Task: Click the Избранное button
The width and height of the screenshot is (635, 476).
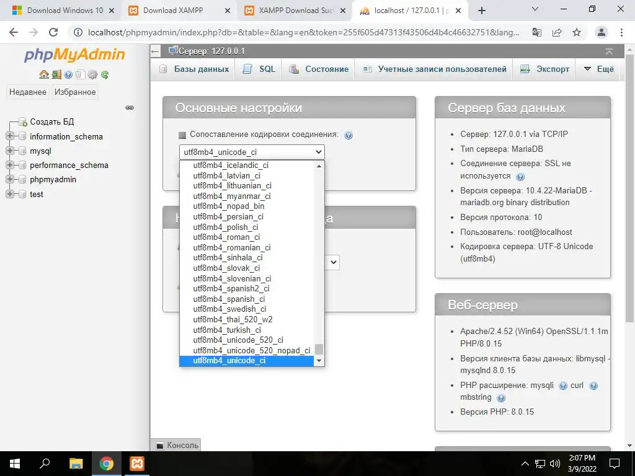Action: (x=75, y=92)
